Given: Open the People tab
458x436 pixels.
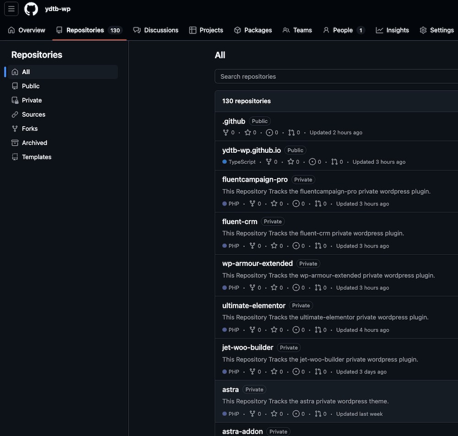Looking at the screenshot, I should click(x=344, y=30).
